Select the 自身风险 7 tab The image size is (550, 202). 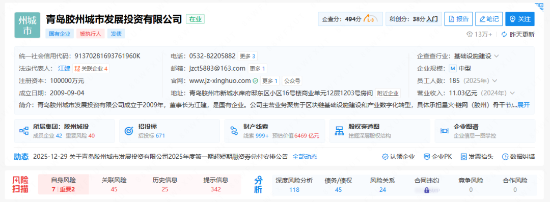(x=63, y=185)
